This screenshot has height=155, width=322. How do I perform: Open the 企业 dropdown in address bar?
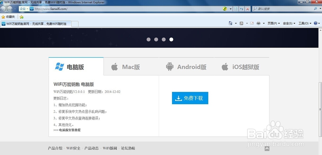pos(24,9)
